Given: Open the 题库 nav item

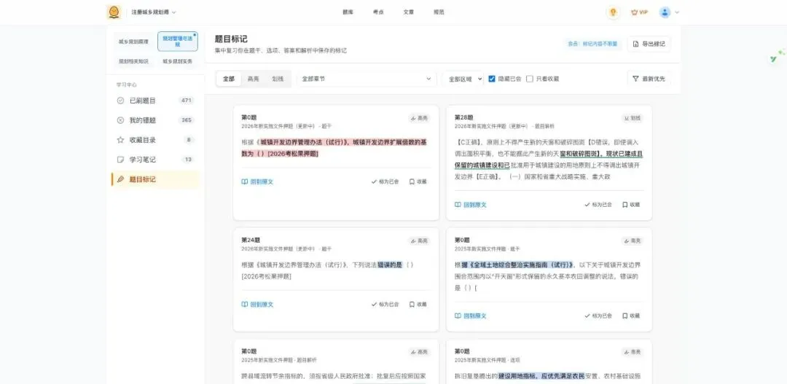Looking at the screenshot, I should pos(348,12).
